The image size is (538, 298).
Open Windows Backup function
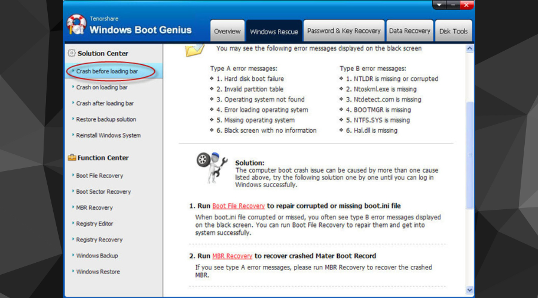tap(97, 256)
